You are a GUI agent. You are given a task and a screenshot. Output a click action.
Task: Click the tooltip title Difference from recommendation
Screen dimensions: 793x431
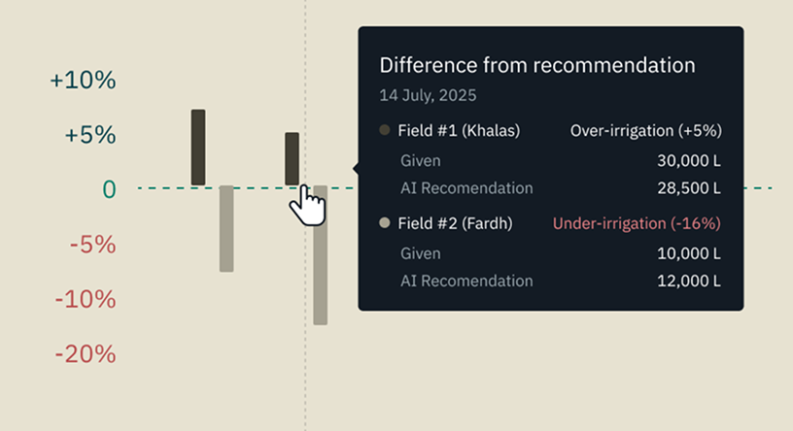click(536, 65)
